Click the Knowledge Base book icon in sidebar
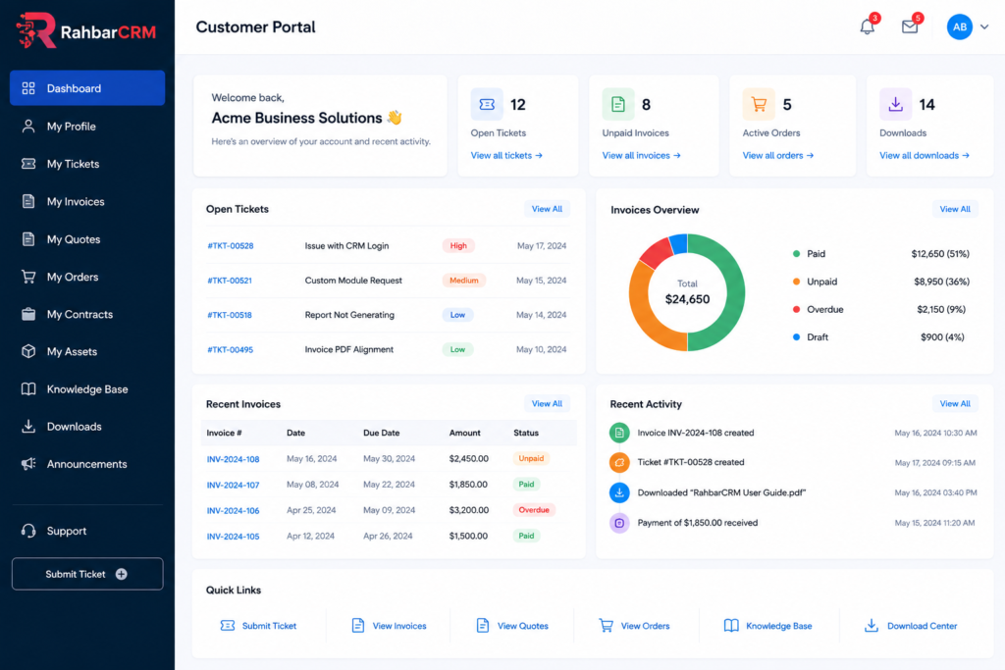Image resolution: width=1005 pixels, height=670 pixels. pos(28,388)
